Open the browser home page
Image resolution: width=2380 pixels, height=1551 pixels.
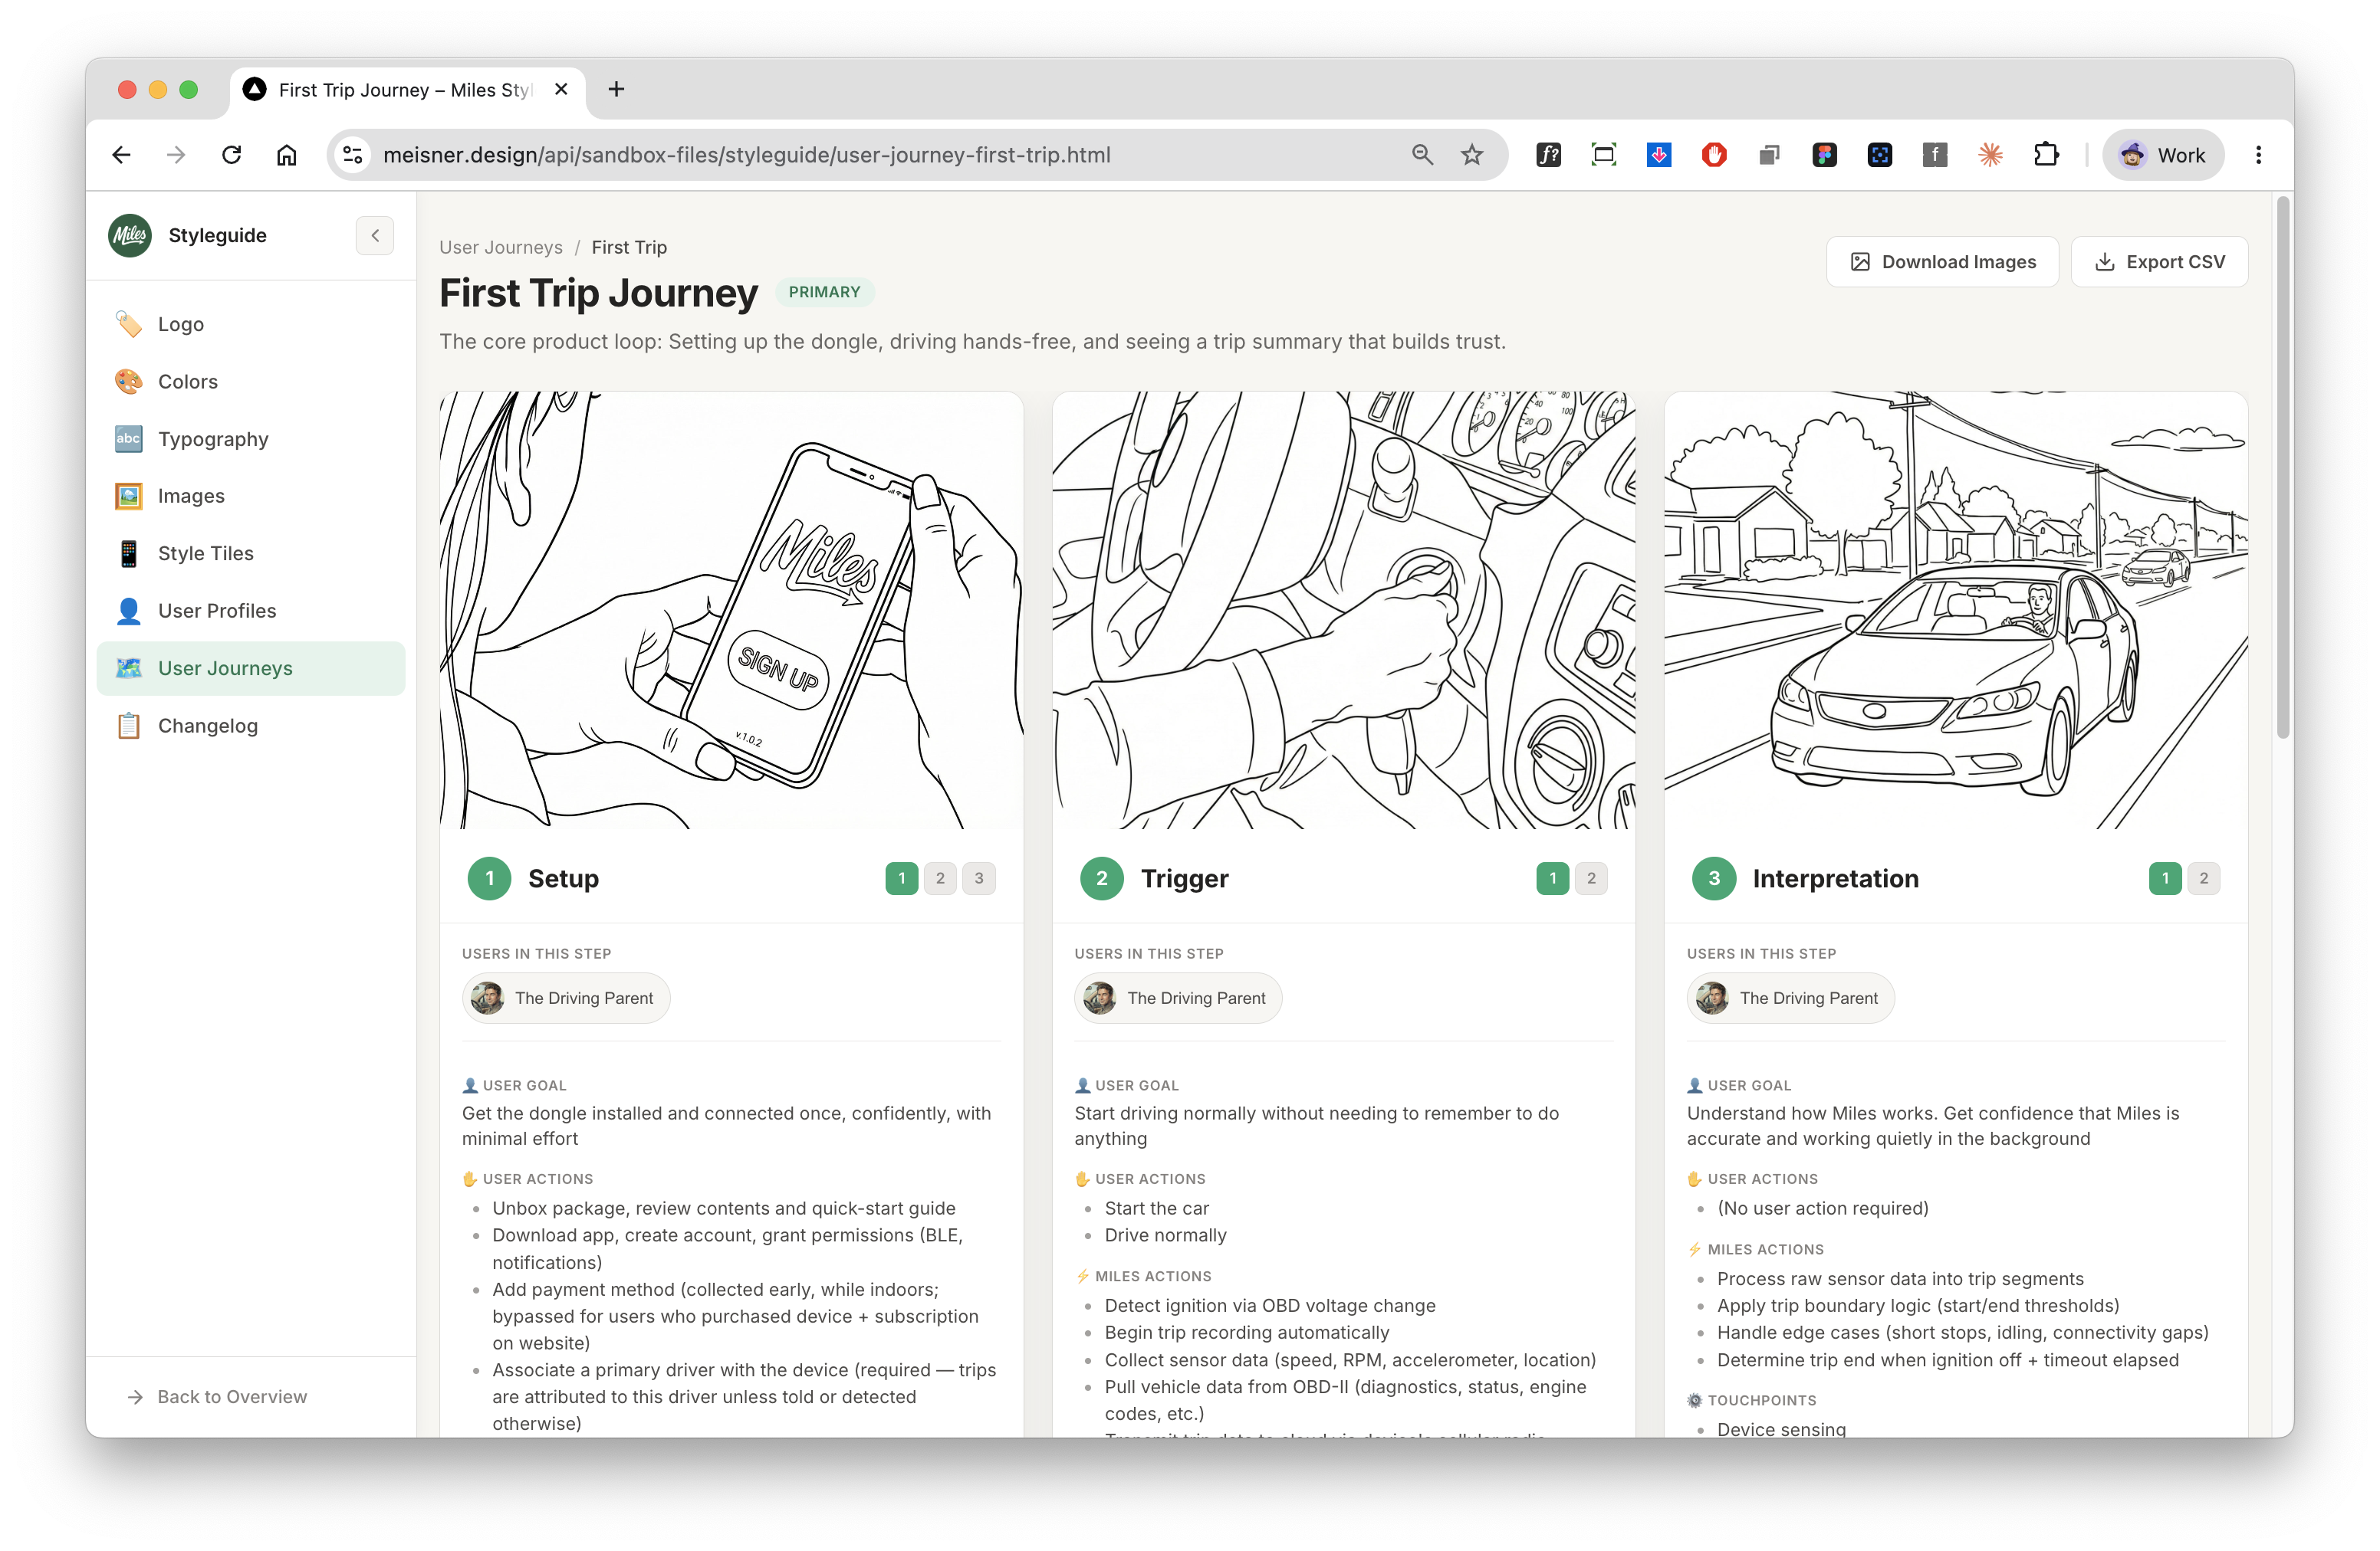tap(287, 155)
